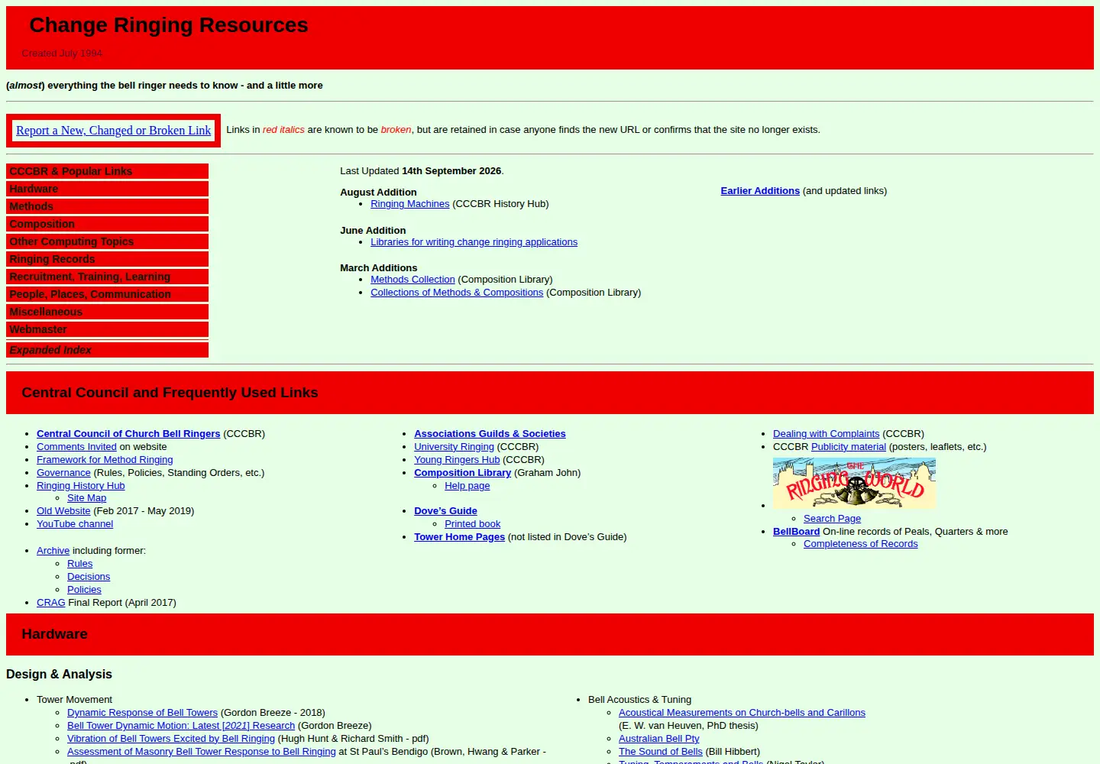This screenshot has width=1100, height=764.
Task: Open Other Computing Topics index entry
Action: pos(107,241)
